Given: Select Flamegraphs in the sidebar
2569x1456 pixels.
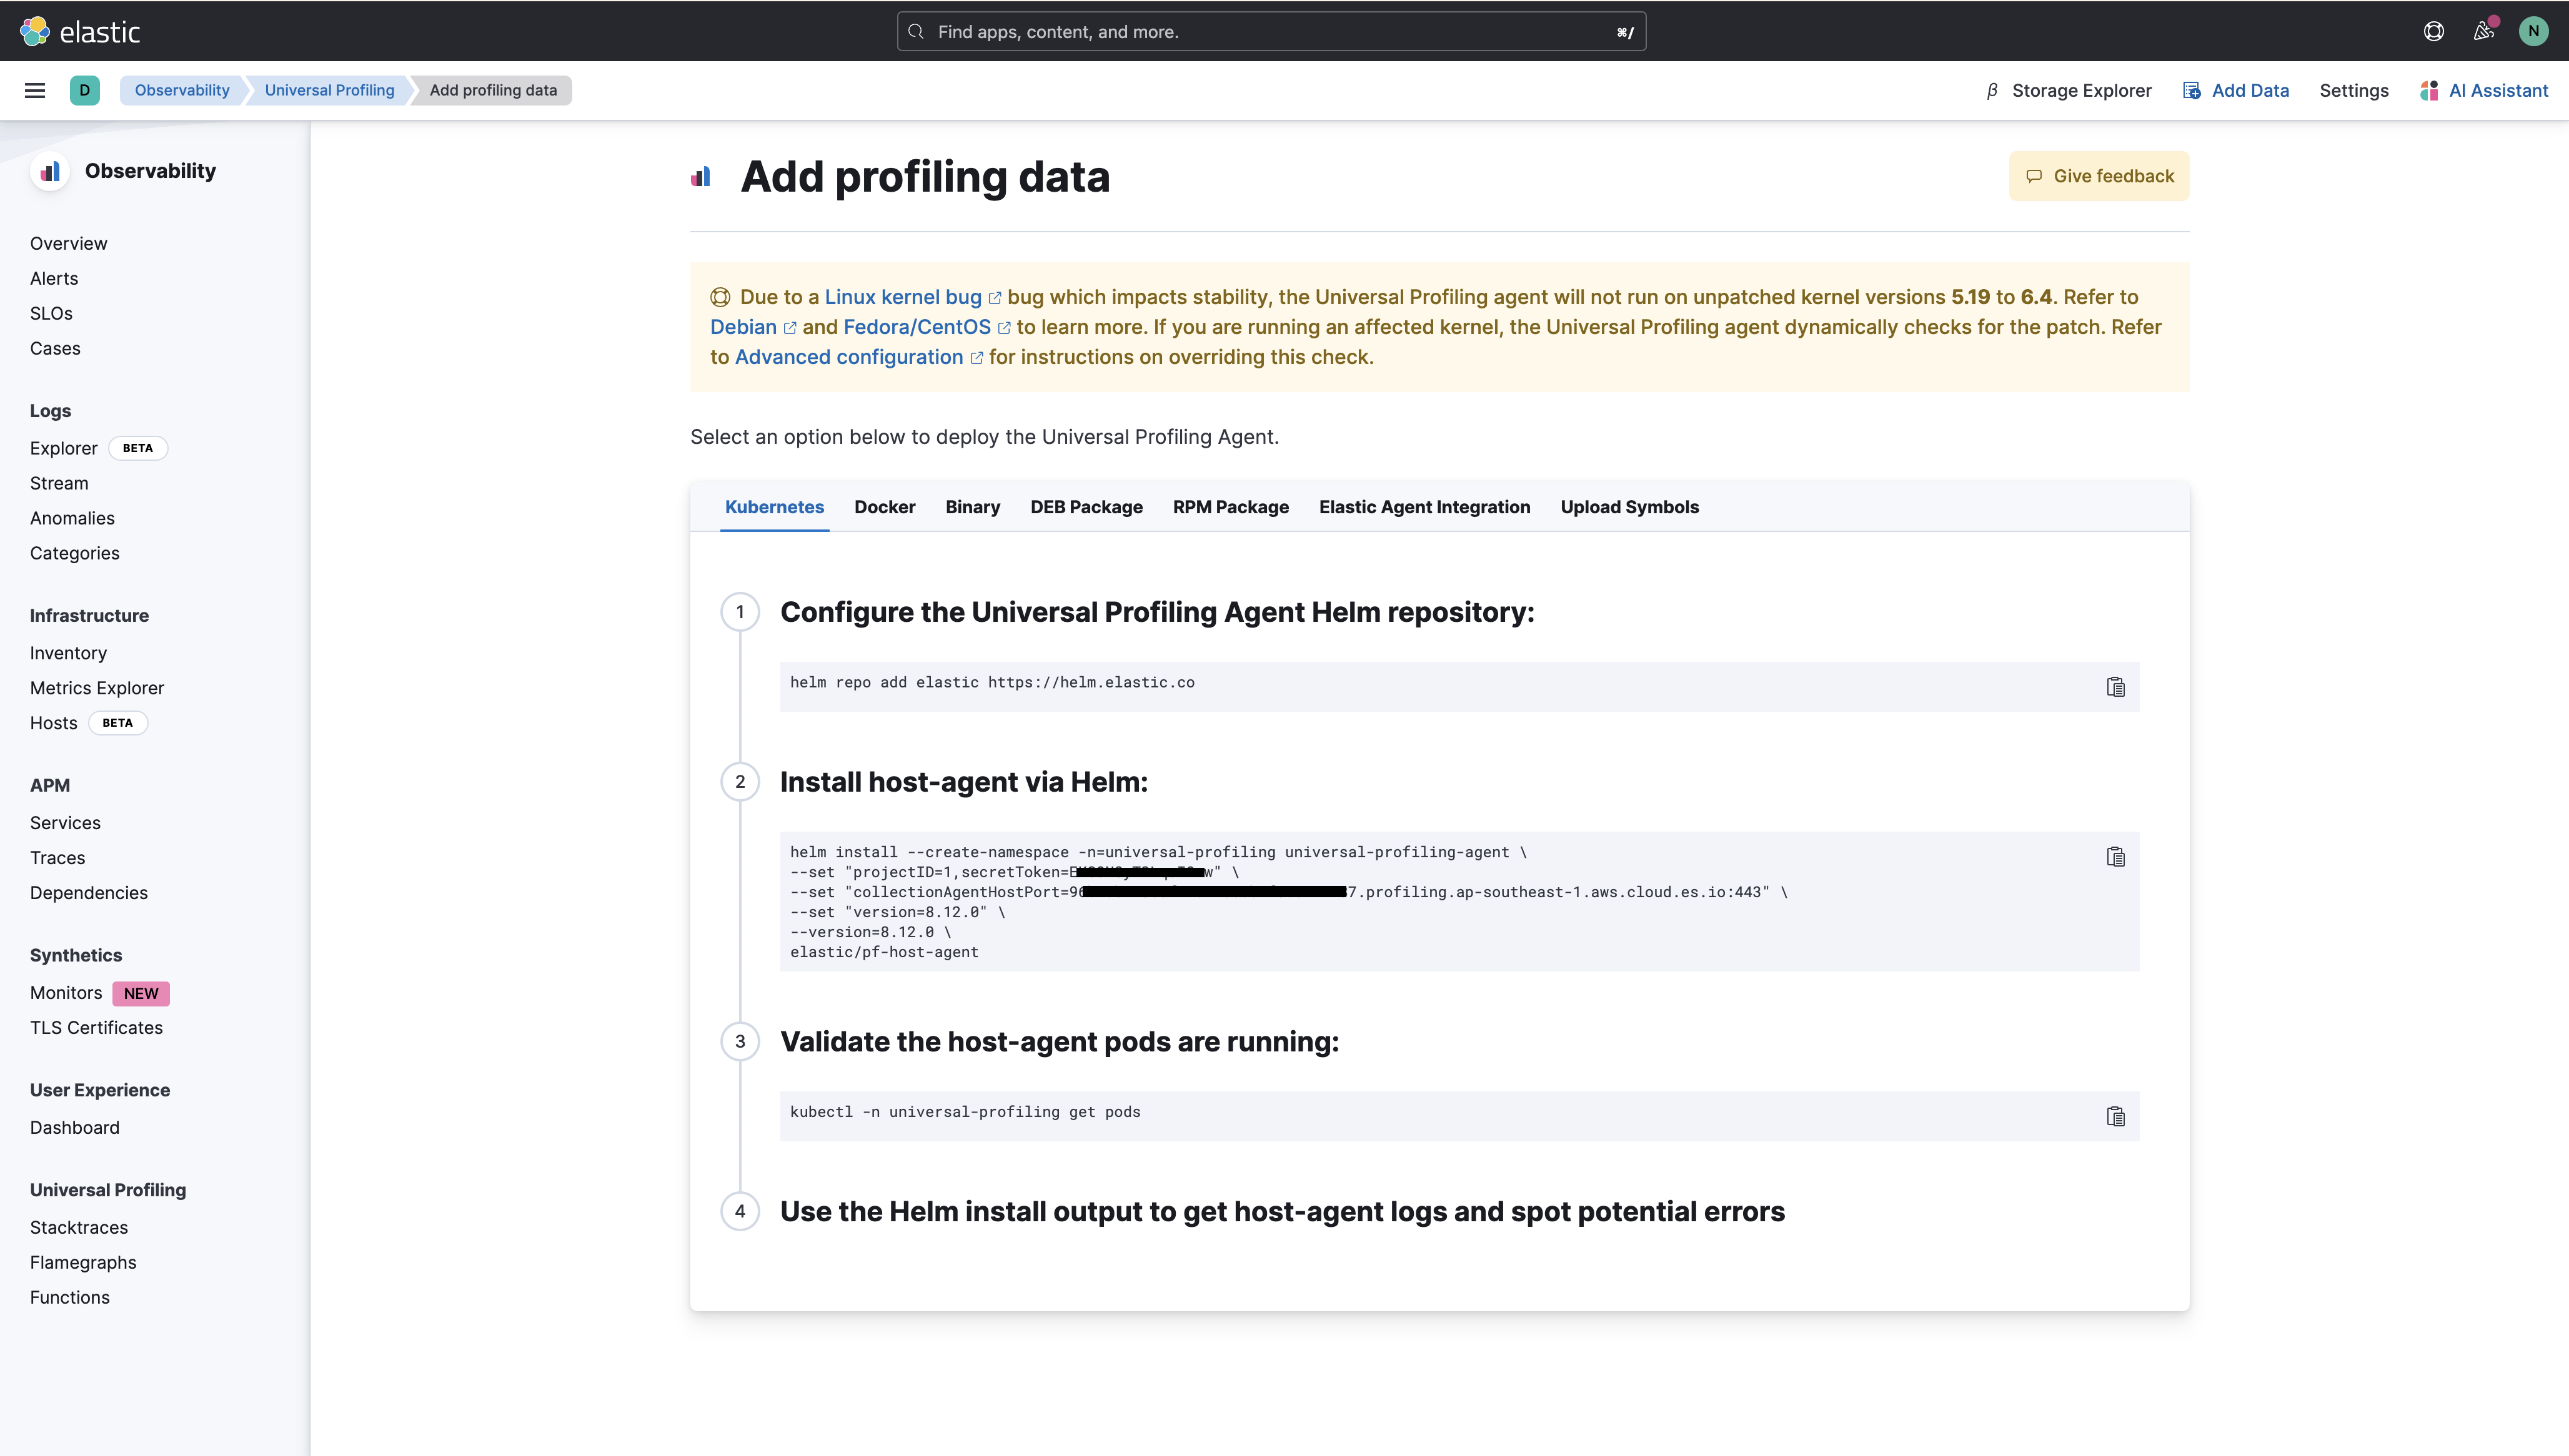Looking at the screenshot, I should pyautogui.click(x=83, y=1262).
